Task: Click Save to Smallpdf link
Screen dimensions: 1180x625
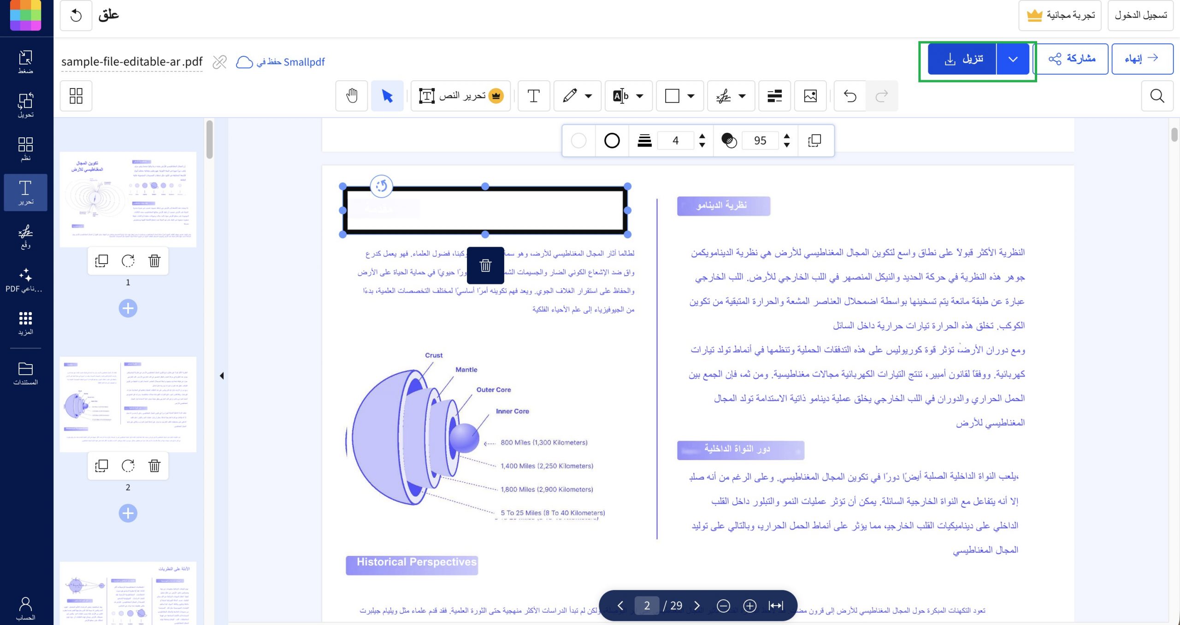Action: 280,62
